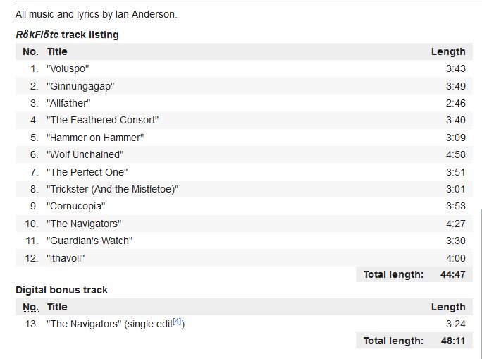Click the "RökFlöte track listing" heading

tap(67, 35)
